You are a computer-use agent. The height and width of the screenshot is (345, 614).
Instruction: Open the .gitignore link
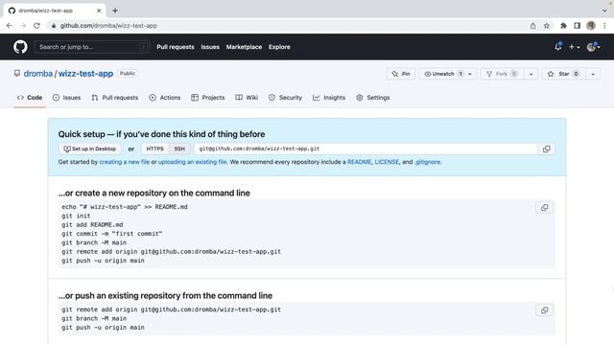[428, 162]
